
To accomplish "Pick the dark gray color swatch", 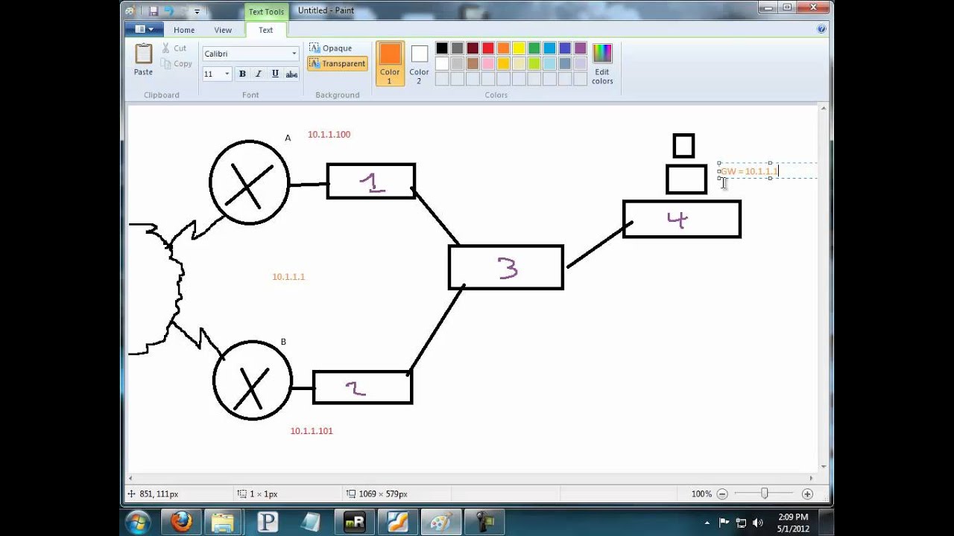I will (x=458, y=48).
